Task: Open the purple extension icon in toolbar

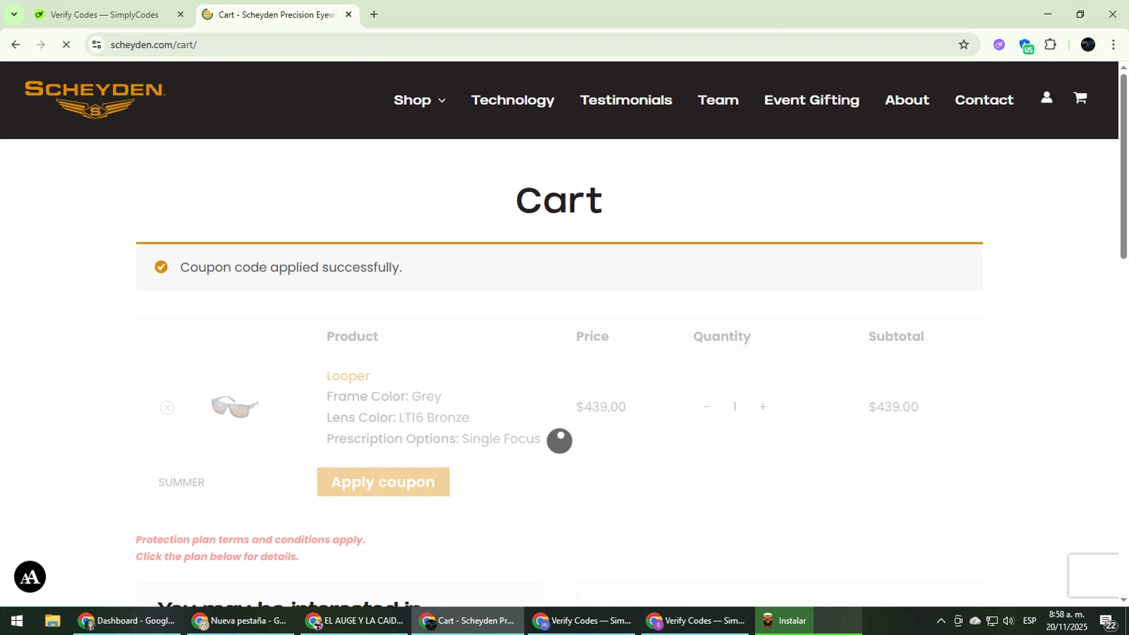Action: [x=999, y=44]
